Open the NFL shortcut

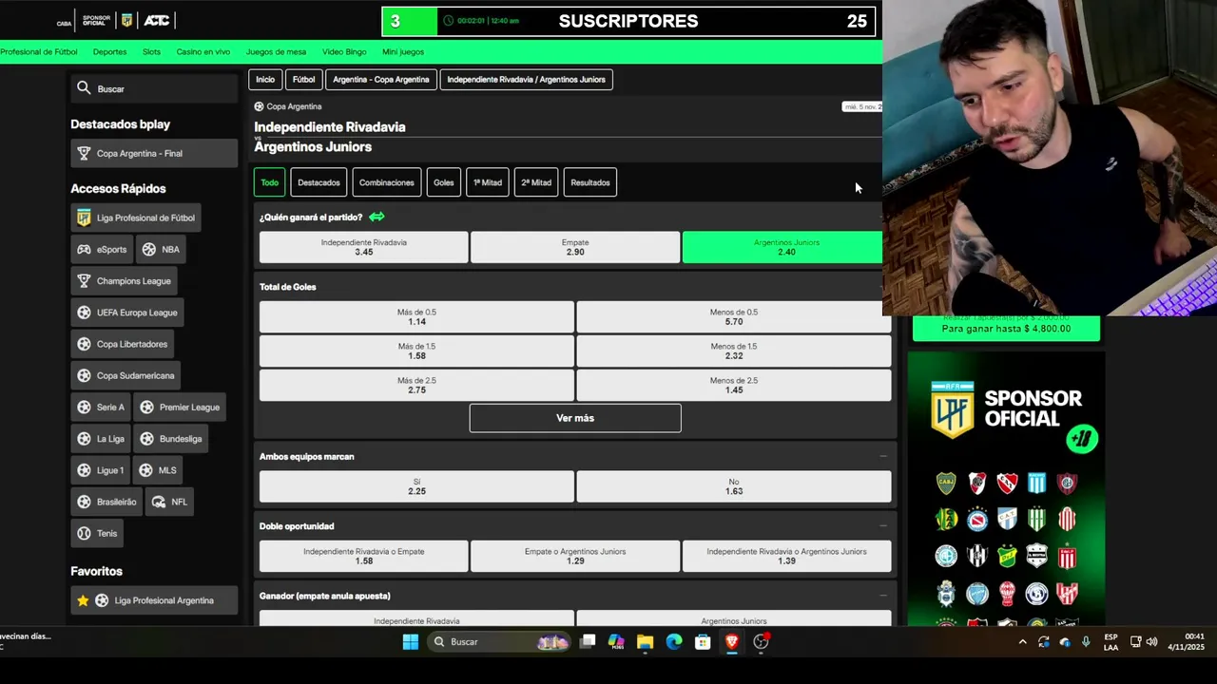click(x=169, y=502)
